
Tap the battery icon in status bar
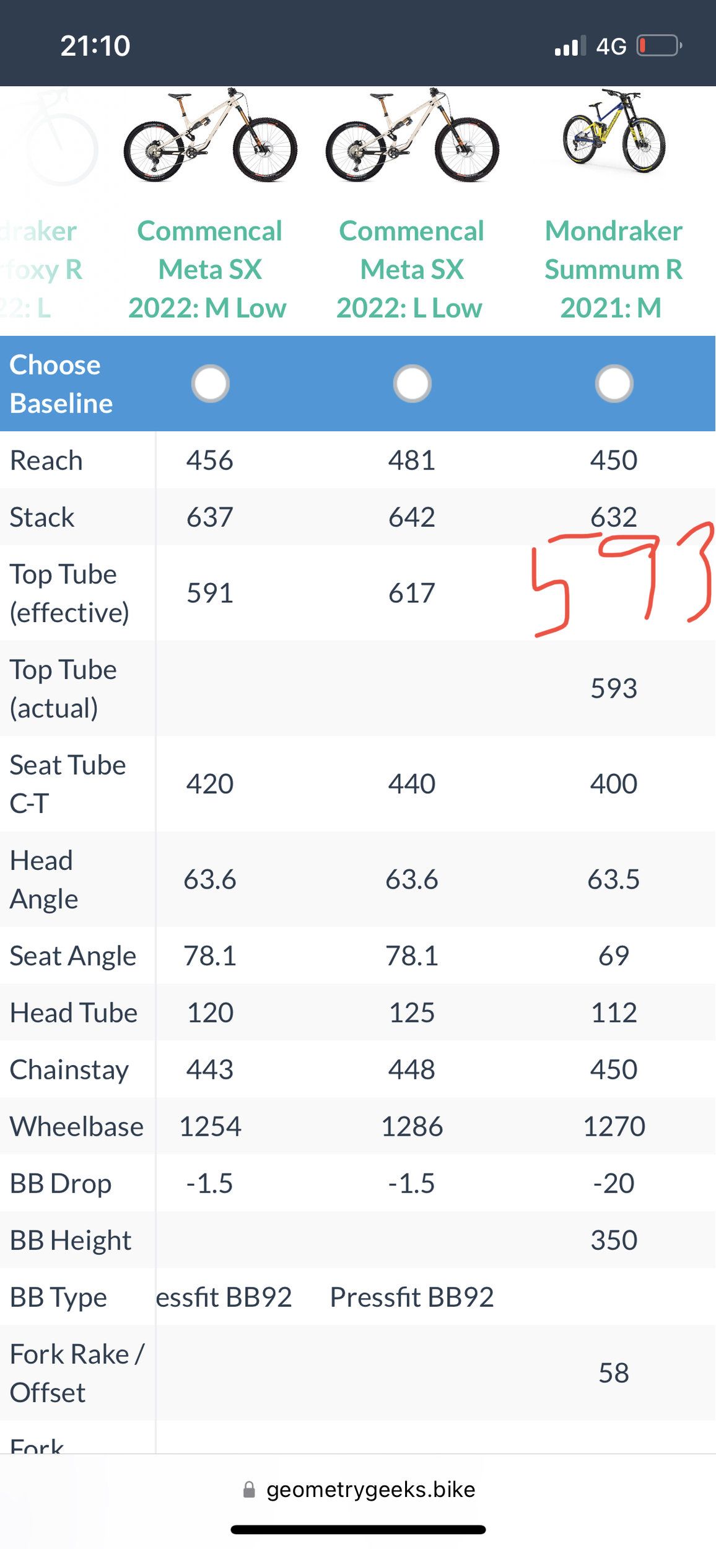(659, 46)
